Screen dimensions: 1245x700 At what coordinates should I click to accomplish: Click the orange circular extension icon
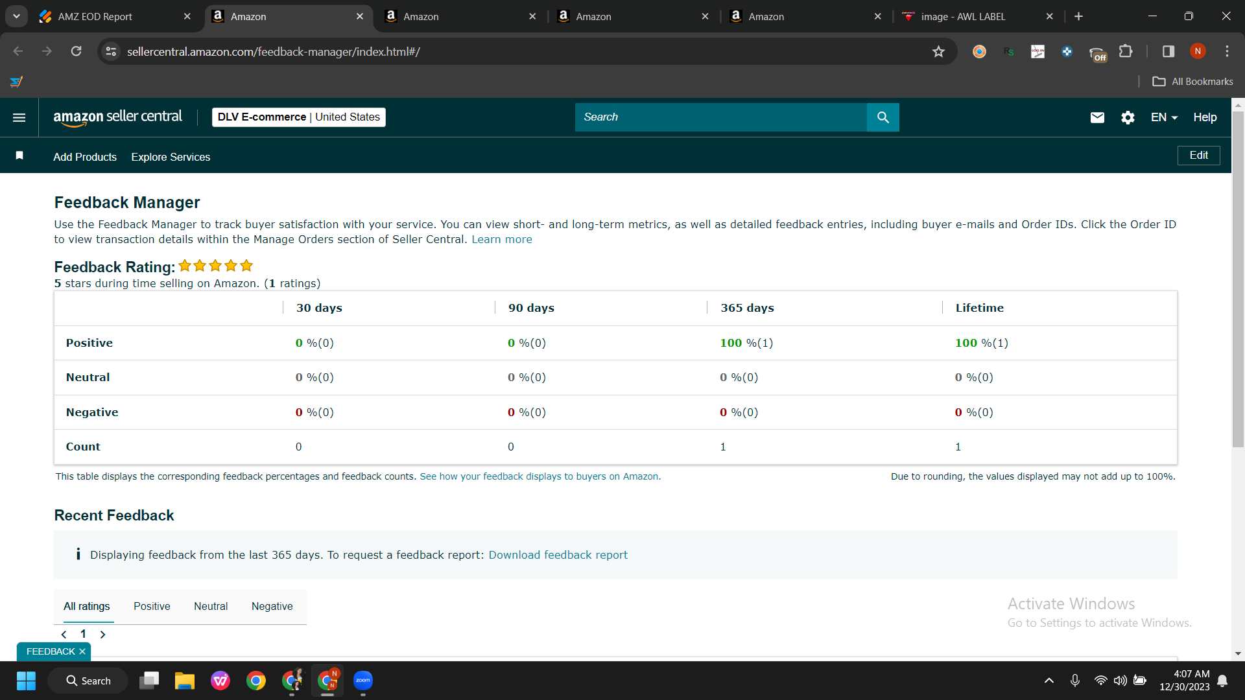979,51
